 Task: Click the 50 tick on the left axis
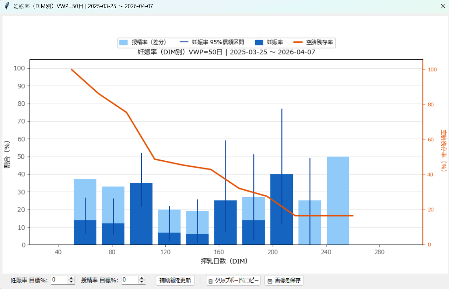pyautogui.click(x=21, y=157)
